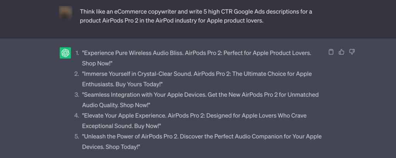The image size is (396, 158).
Task: Click the 'Audio Quality. Shop Now!' line
Action: tap(116, 105)
